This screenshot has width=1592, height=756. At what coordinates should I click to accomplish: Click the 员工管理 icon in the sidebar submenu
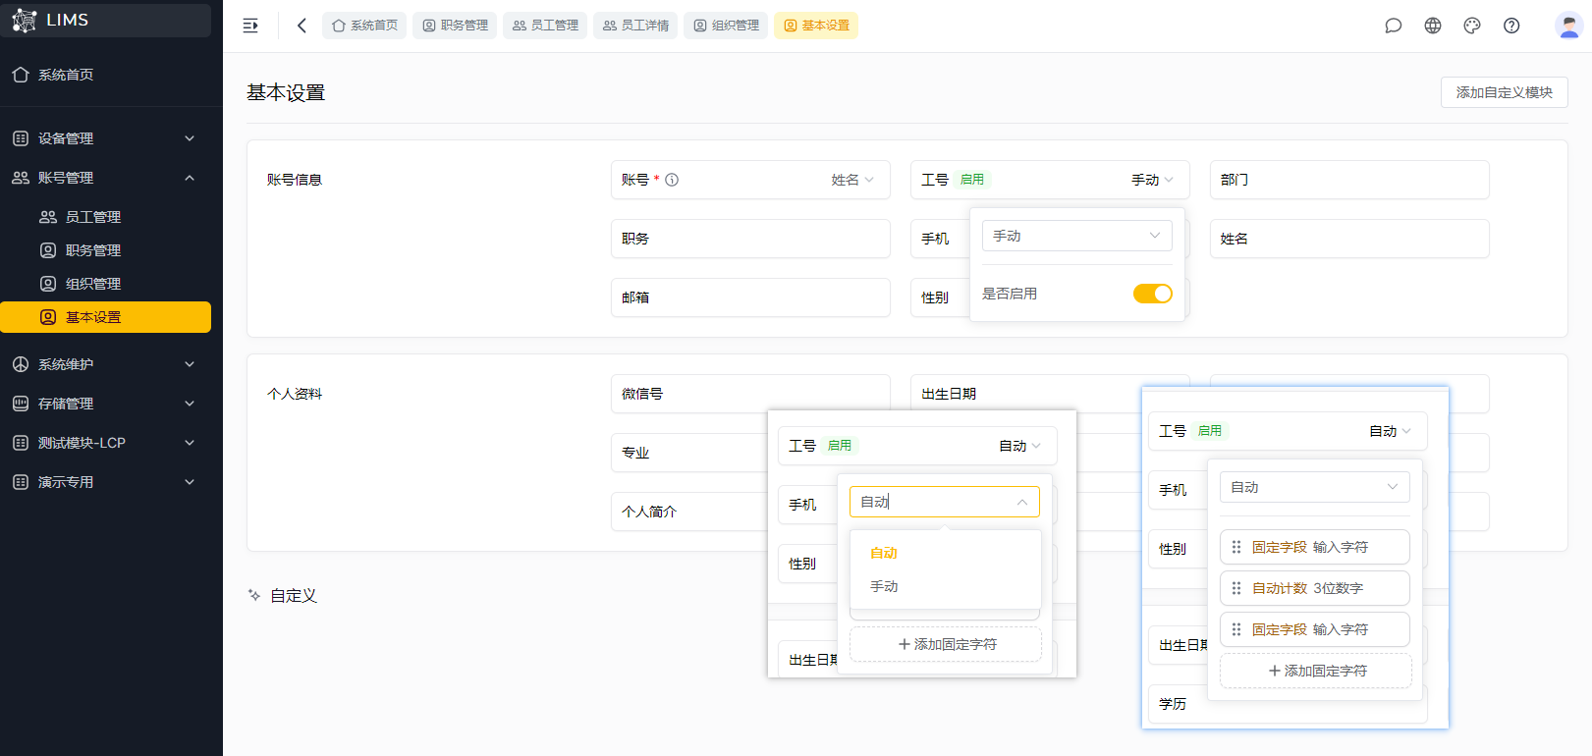[48, 217]
